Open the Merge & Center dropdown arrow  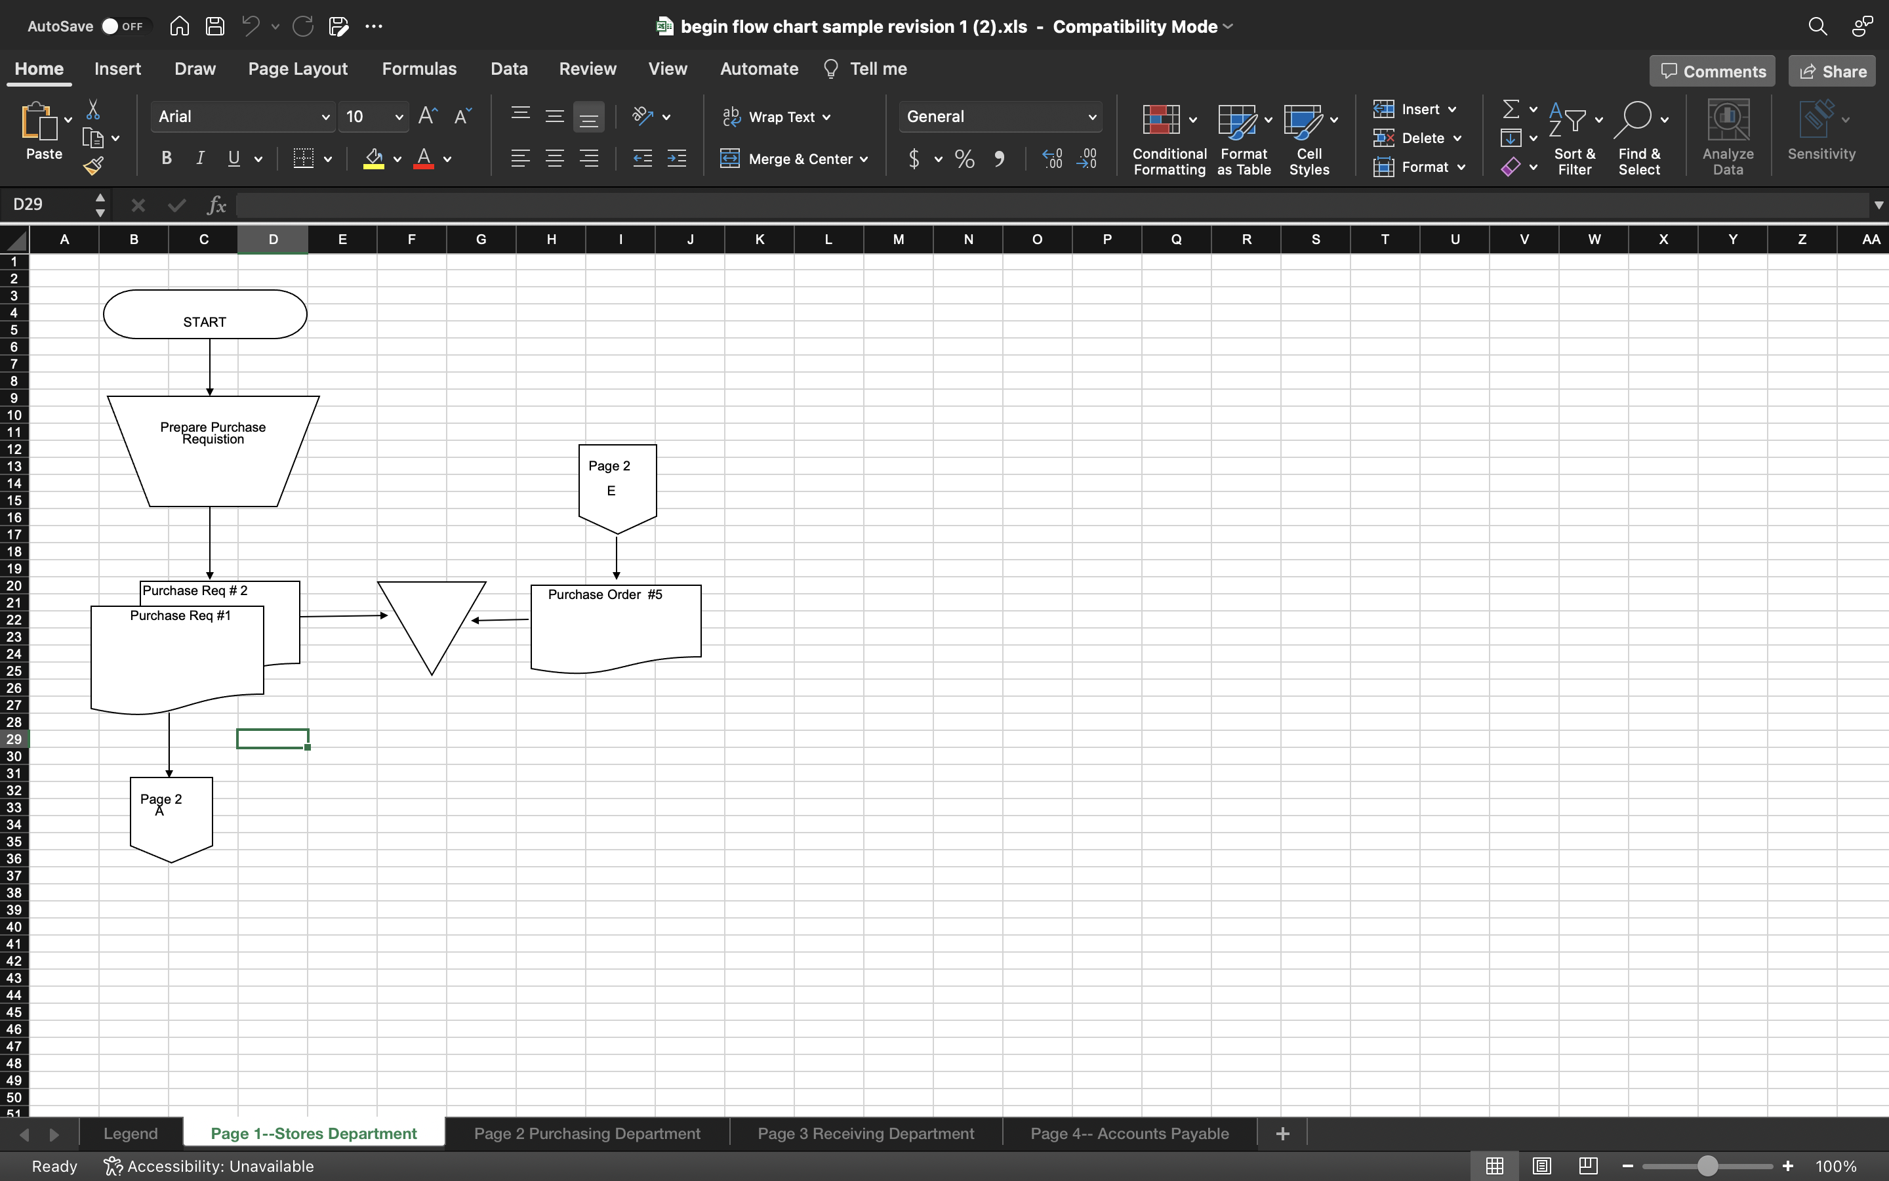coord(864,159)
